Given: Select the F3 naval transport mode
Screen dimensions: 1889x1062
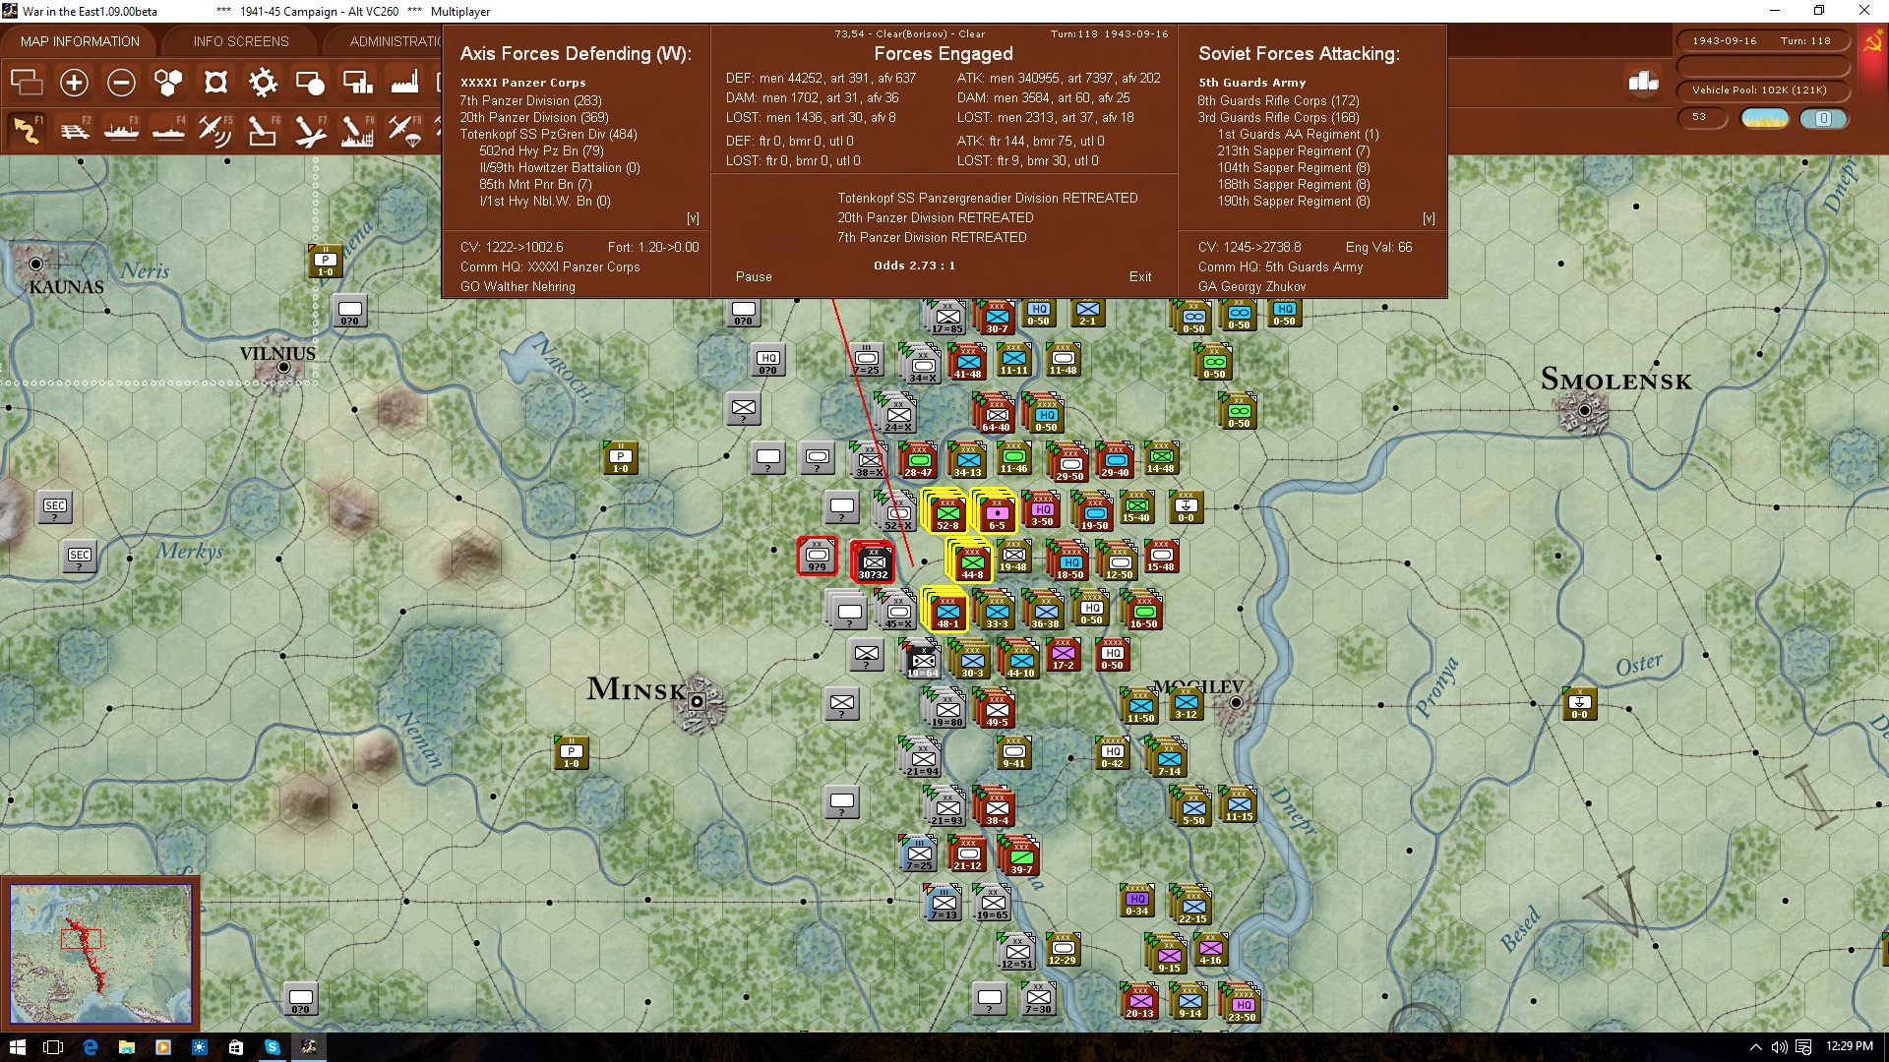Looking at the screenshot, I should (122, 130).
